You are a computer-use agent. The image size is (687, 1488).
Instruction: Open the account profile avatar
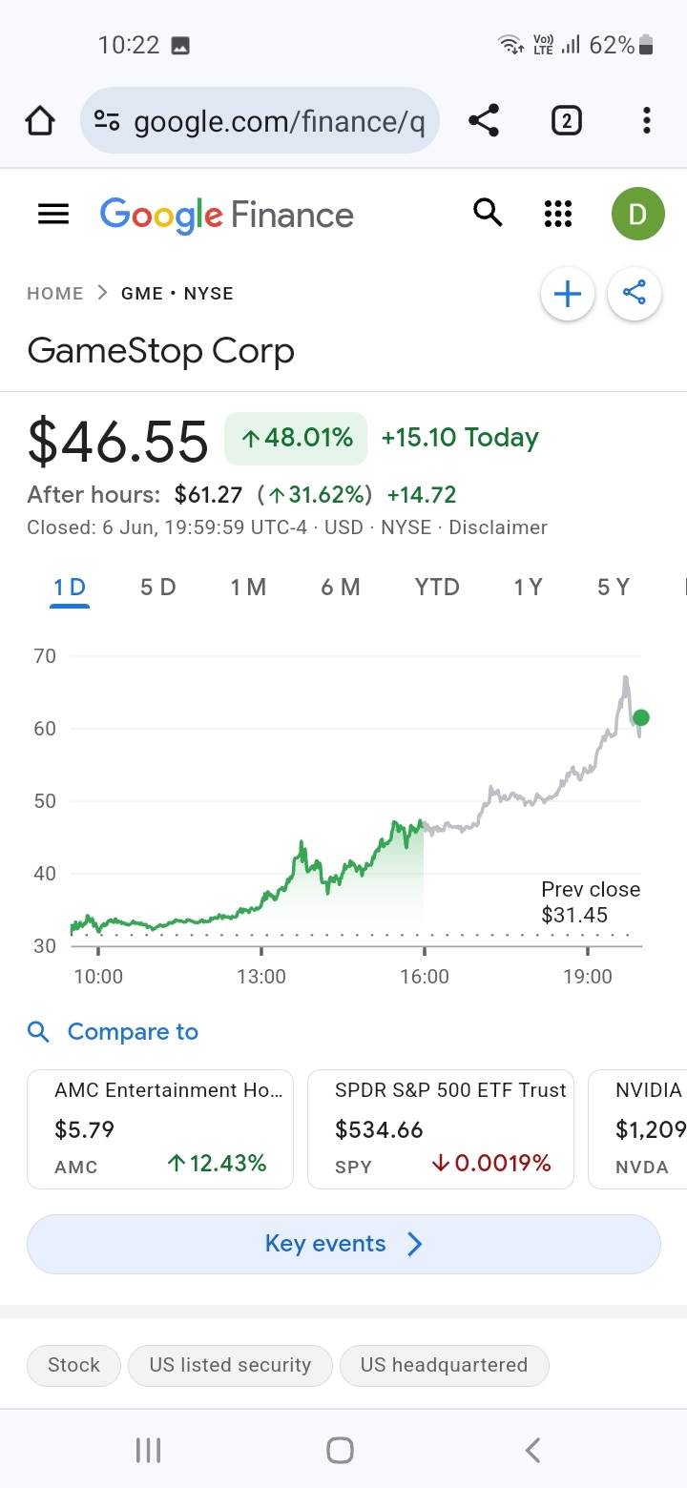coord(637,215)
